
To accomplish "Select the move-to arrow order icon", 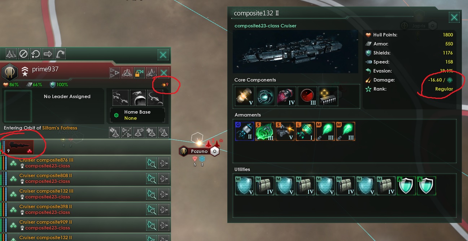I will 48,54.
